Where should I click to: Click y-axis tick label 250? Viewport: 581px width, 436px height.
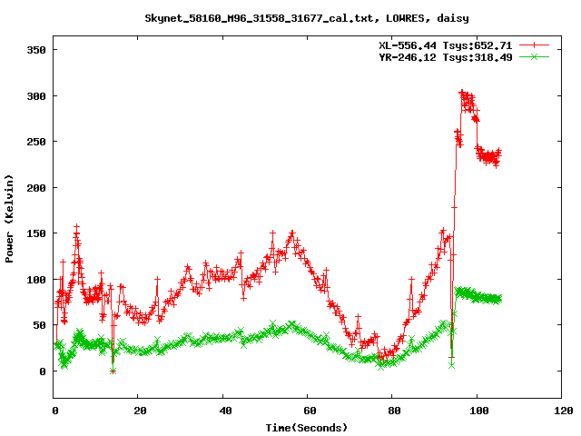36,142
